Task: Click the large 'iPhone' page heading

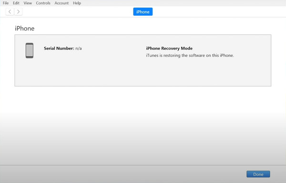Action: (x=25, y=28)
